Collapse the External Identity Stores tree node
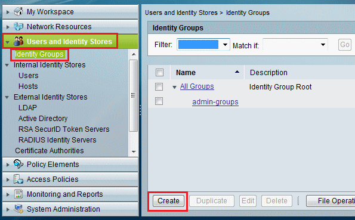Screen dimensions: 355x220 (7, 97)
